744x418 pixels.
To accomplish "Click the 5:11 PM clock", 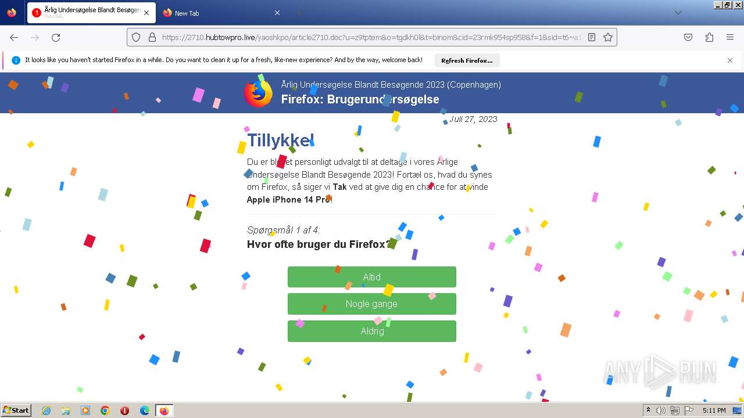I will click(714, 410).
